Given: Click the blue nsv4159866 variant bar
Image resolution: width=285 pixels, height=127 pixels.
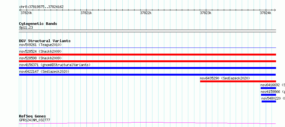Looking at the screenshot, I should [268, 95].
